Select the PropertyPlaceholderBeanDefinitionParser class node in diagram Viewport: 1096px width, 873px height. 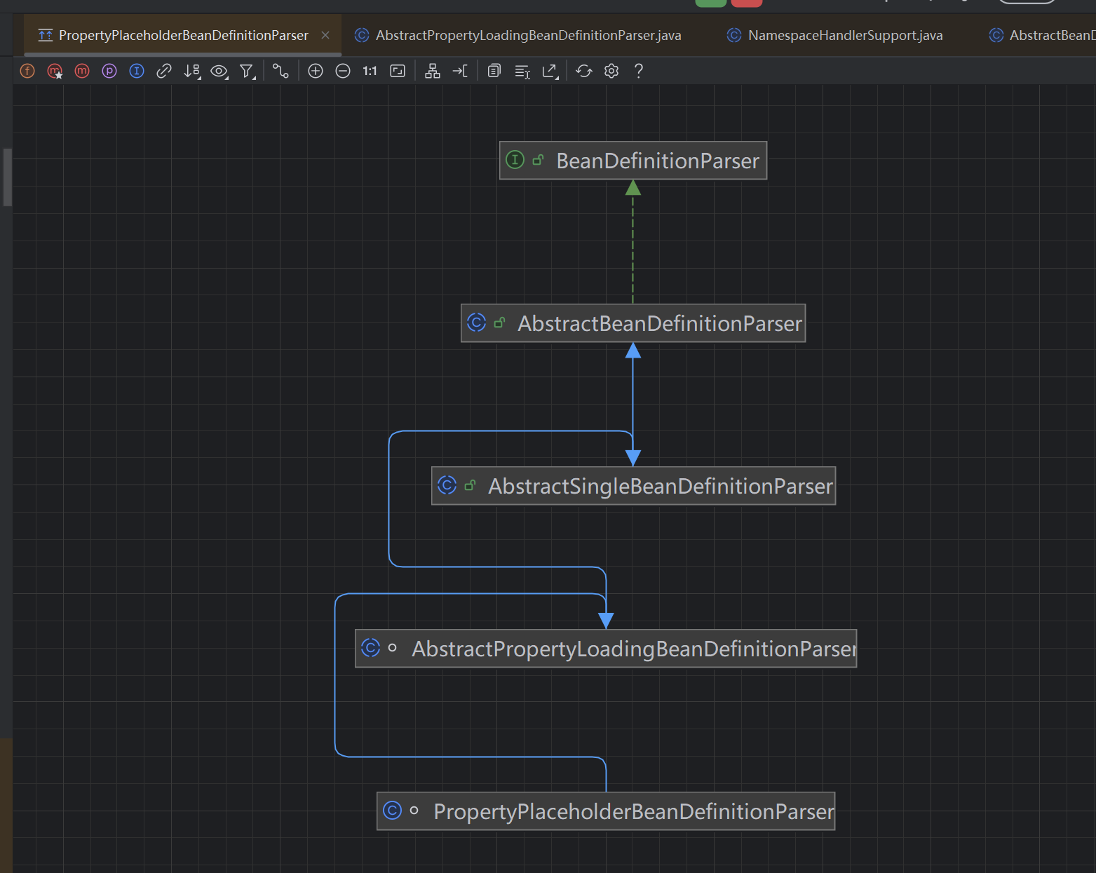606,811
